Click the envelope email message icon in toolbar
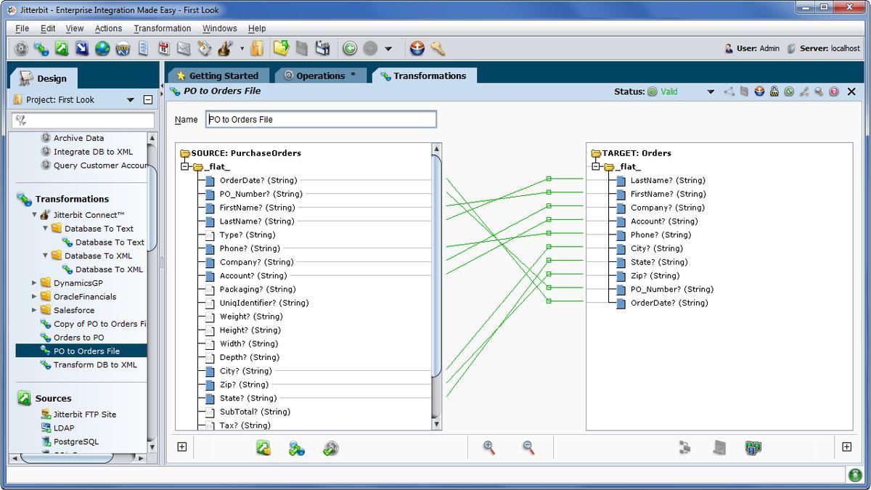This screenshot has width=871, height=490. 184,49
